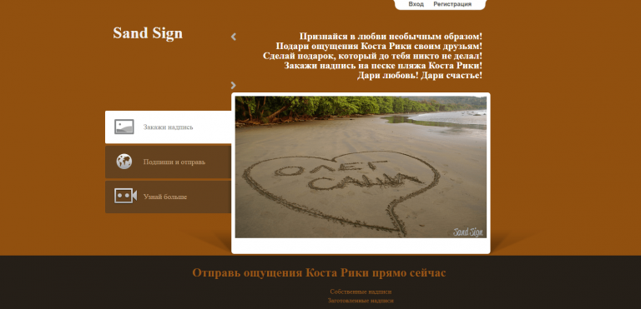The width and height of the screenshot is (641, 309).
Task: Select the Узнай больше tab
Action: point(168,197)
